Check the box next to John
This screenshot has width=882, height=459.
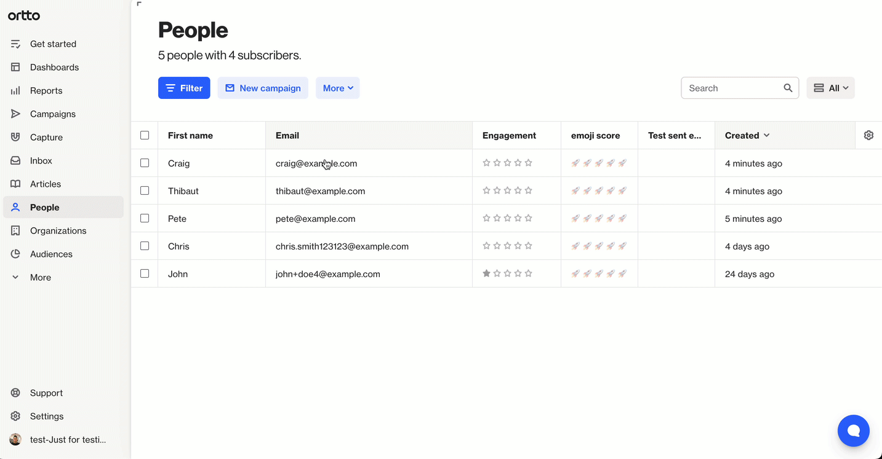click(145, 273)
